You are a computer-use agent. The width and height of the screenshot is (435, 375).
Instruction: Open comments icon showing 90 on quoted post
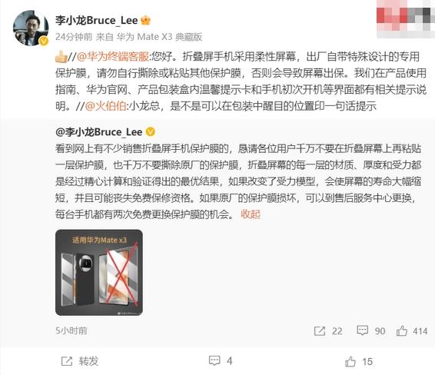(362, 330)
